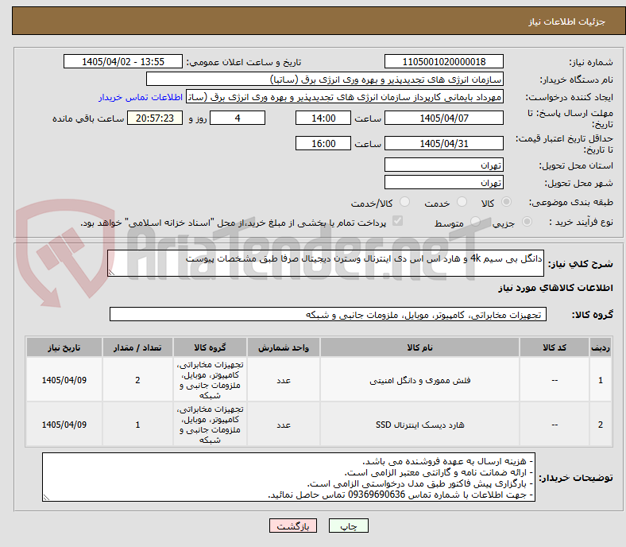Click the general need description text area
Viewport: 626px width, 547px height.
pyautogui.click(x=326, y=263)
